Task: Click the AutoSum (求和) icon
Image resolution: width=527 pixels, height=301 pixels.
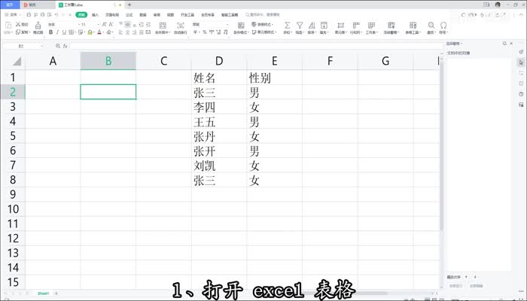Action: 286,26
